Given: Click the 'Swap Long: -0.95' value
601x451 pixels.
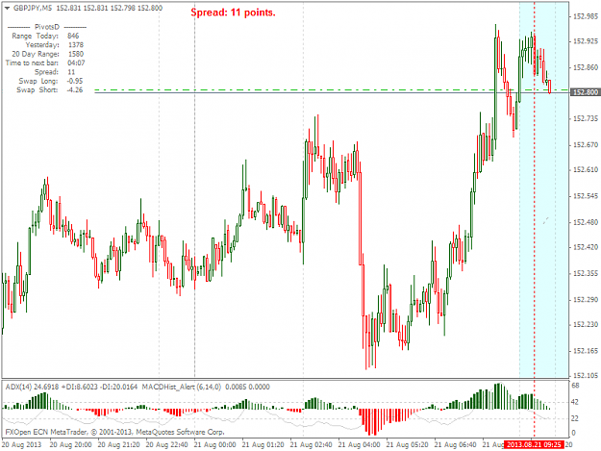Looking at the screenshot, I should pyautogui.click(x=74, y=81).
